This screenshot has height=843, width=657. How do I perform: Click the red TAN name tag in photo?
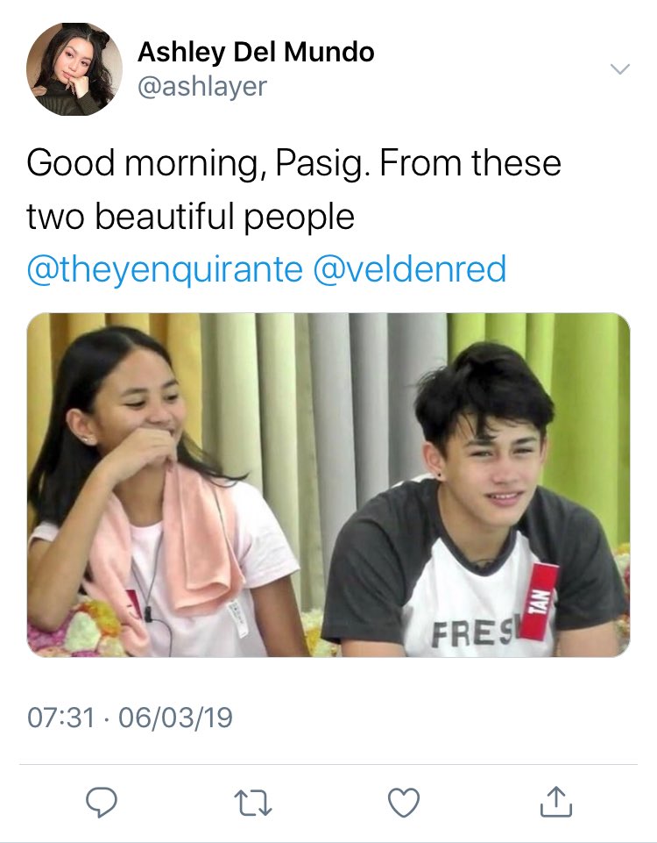coord(539,602)
